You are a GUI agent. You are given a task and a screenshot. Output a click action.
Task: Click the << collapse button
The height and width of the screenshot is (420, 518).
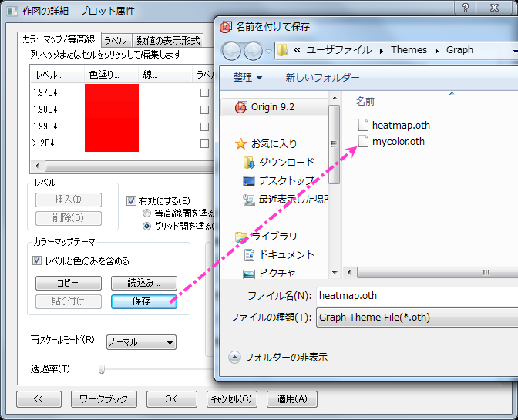pos(39,399)
